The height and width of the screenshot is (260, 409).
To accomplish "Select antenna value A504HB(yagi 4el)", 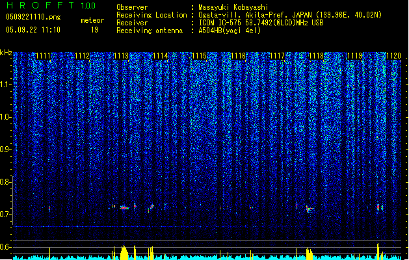I will click(x=230, y=31).
